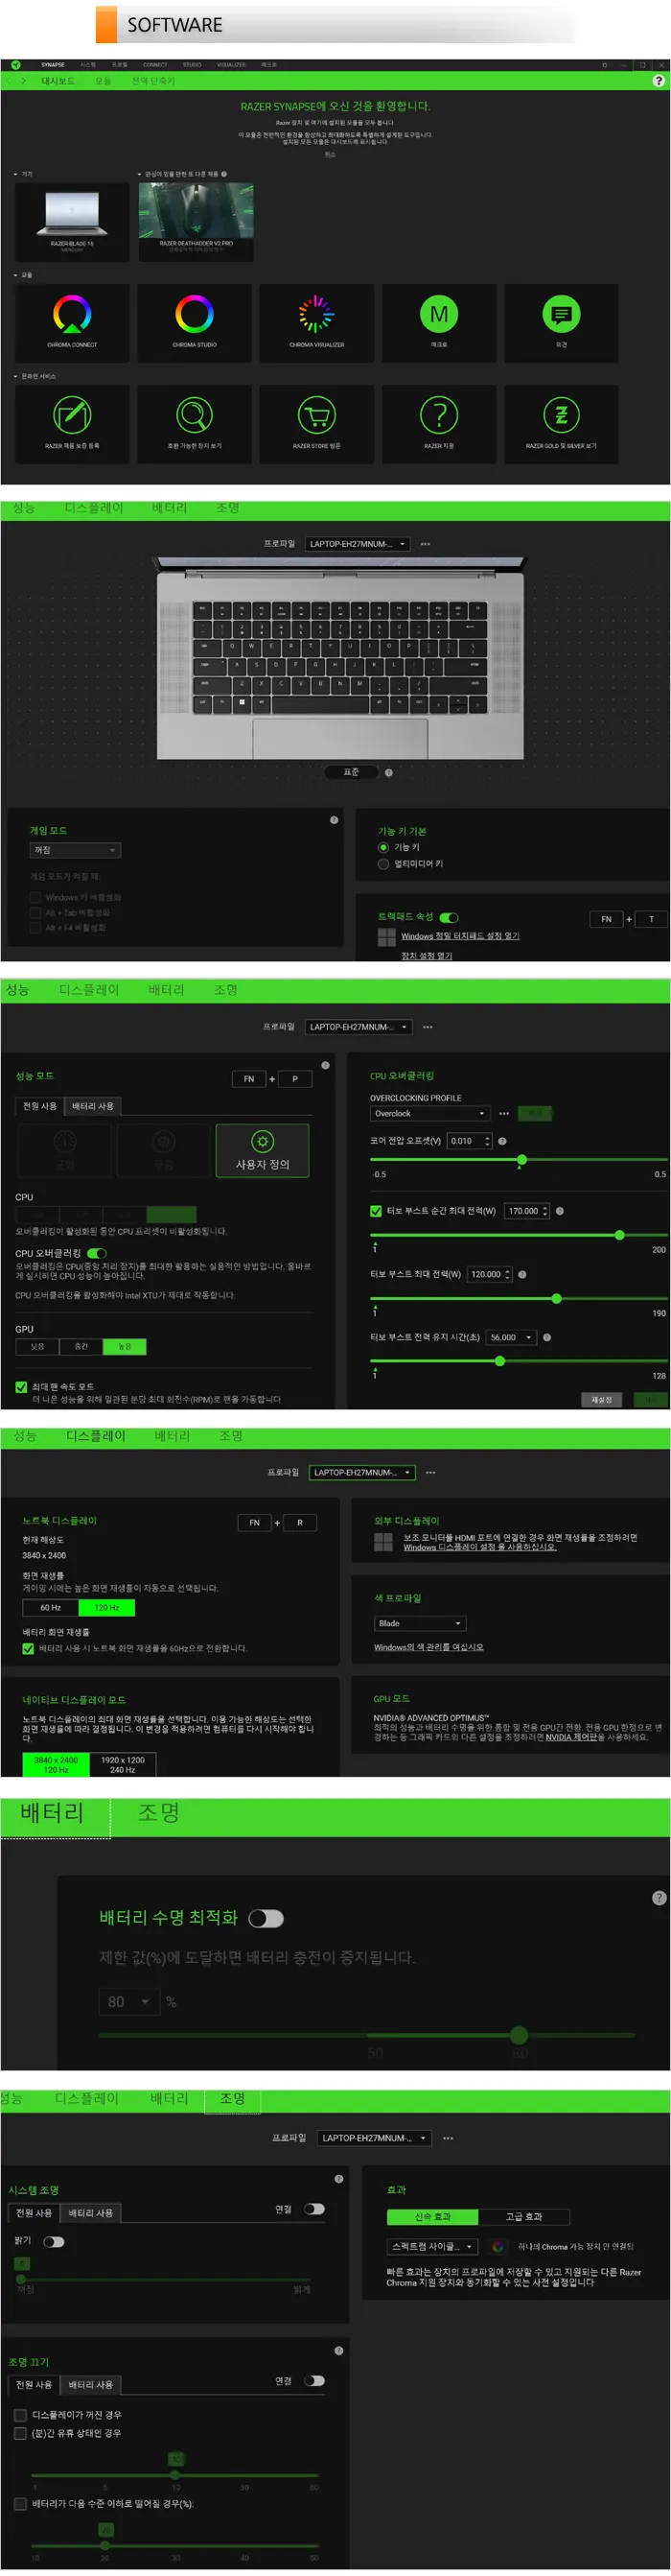Screen dimensions: 671x2576
Task: Disable the CPU overclocking toggle
Action: 97,1253
